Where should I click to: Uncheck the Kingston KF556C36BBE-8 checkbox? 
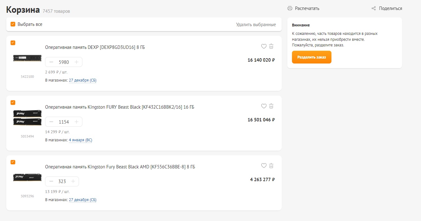tap(13, 162)
